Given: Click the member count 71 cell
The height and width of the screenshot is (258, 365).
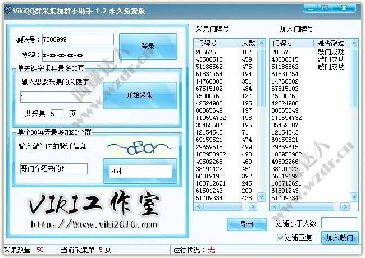Looking at the screenshot, I should pos(245,132).
